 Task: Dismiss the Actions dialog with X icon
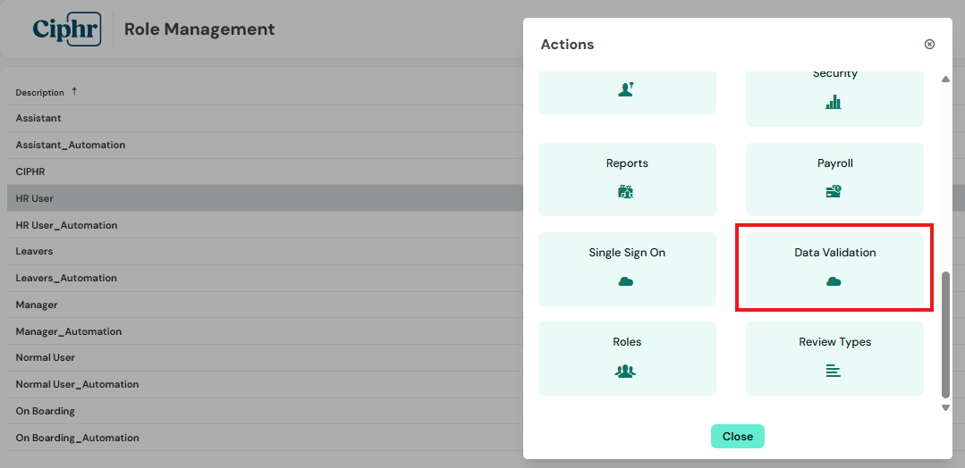tap(930, 45)
